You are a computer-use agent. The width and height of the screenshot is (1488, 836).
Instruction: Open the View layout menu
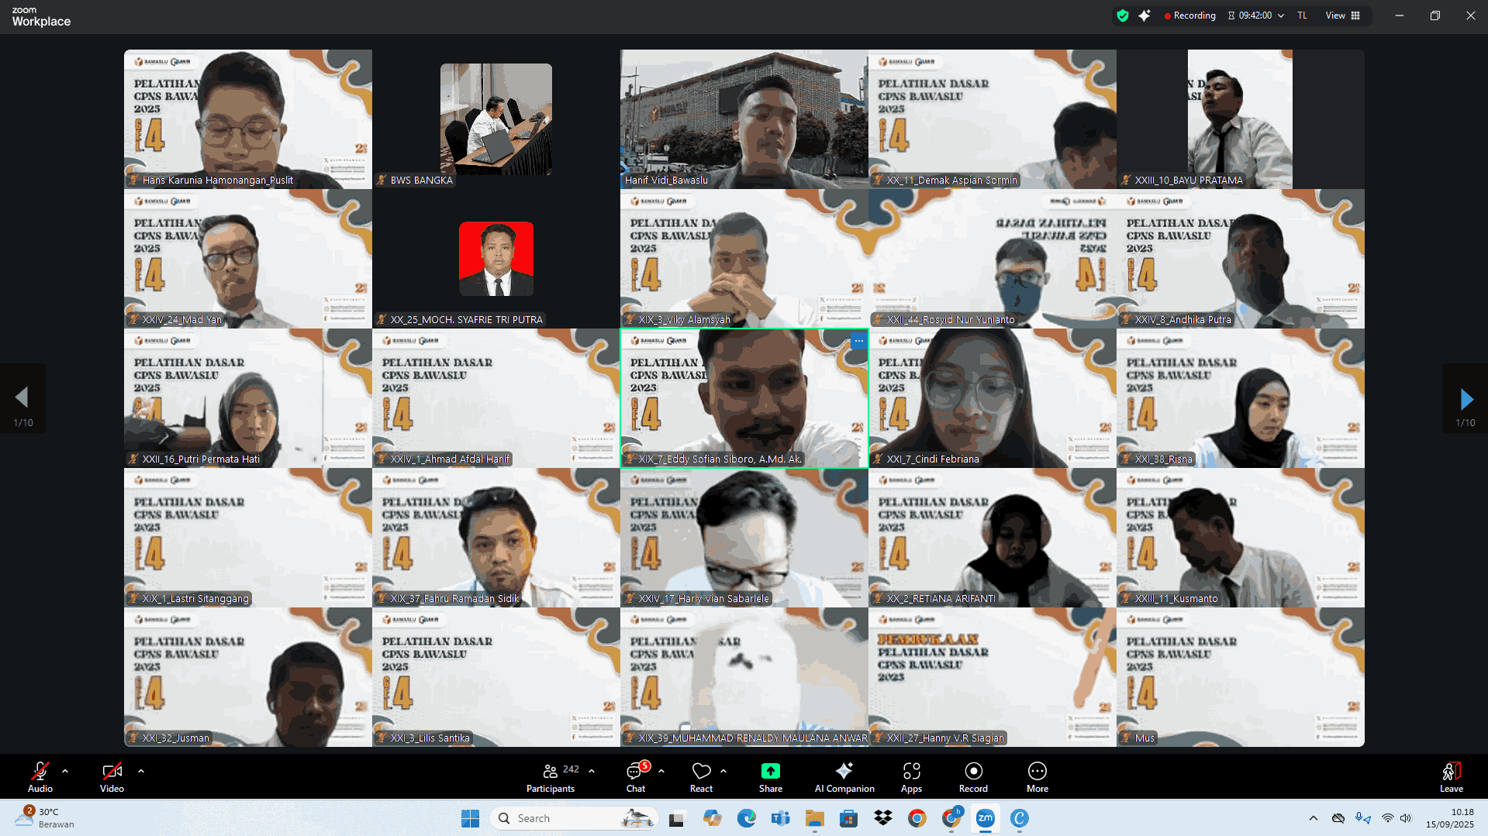pos(1342,15)
